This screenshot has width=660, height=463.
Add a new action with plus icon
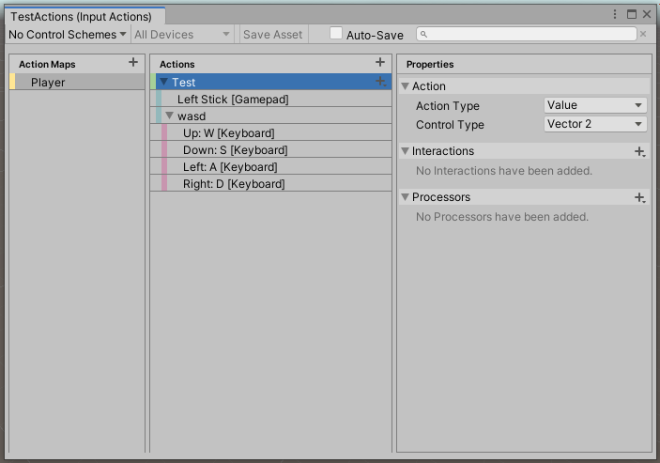click(379, 63)
